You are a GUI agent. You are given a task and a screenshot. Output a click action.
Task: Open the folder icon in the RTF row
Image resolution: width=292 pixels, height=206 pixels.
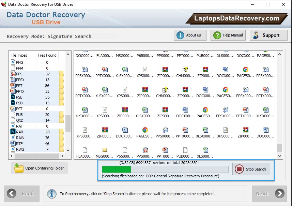point(61,143)
